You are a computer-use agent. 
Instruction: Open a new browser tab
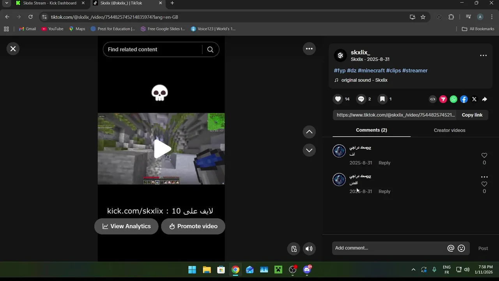[x=172, y=3]
